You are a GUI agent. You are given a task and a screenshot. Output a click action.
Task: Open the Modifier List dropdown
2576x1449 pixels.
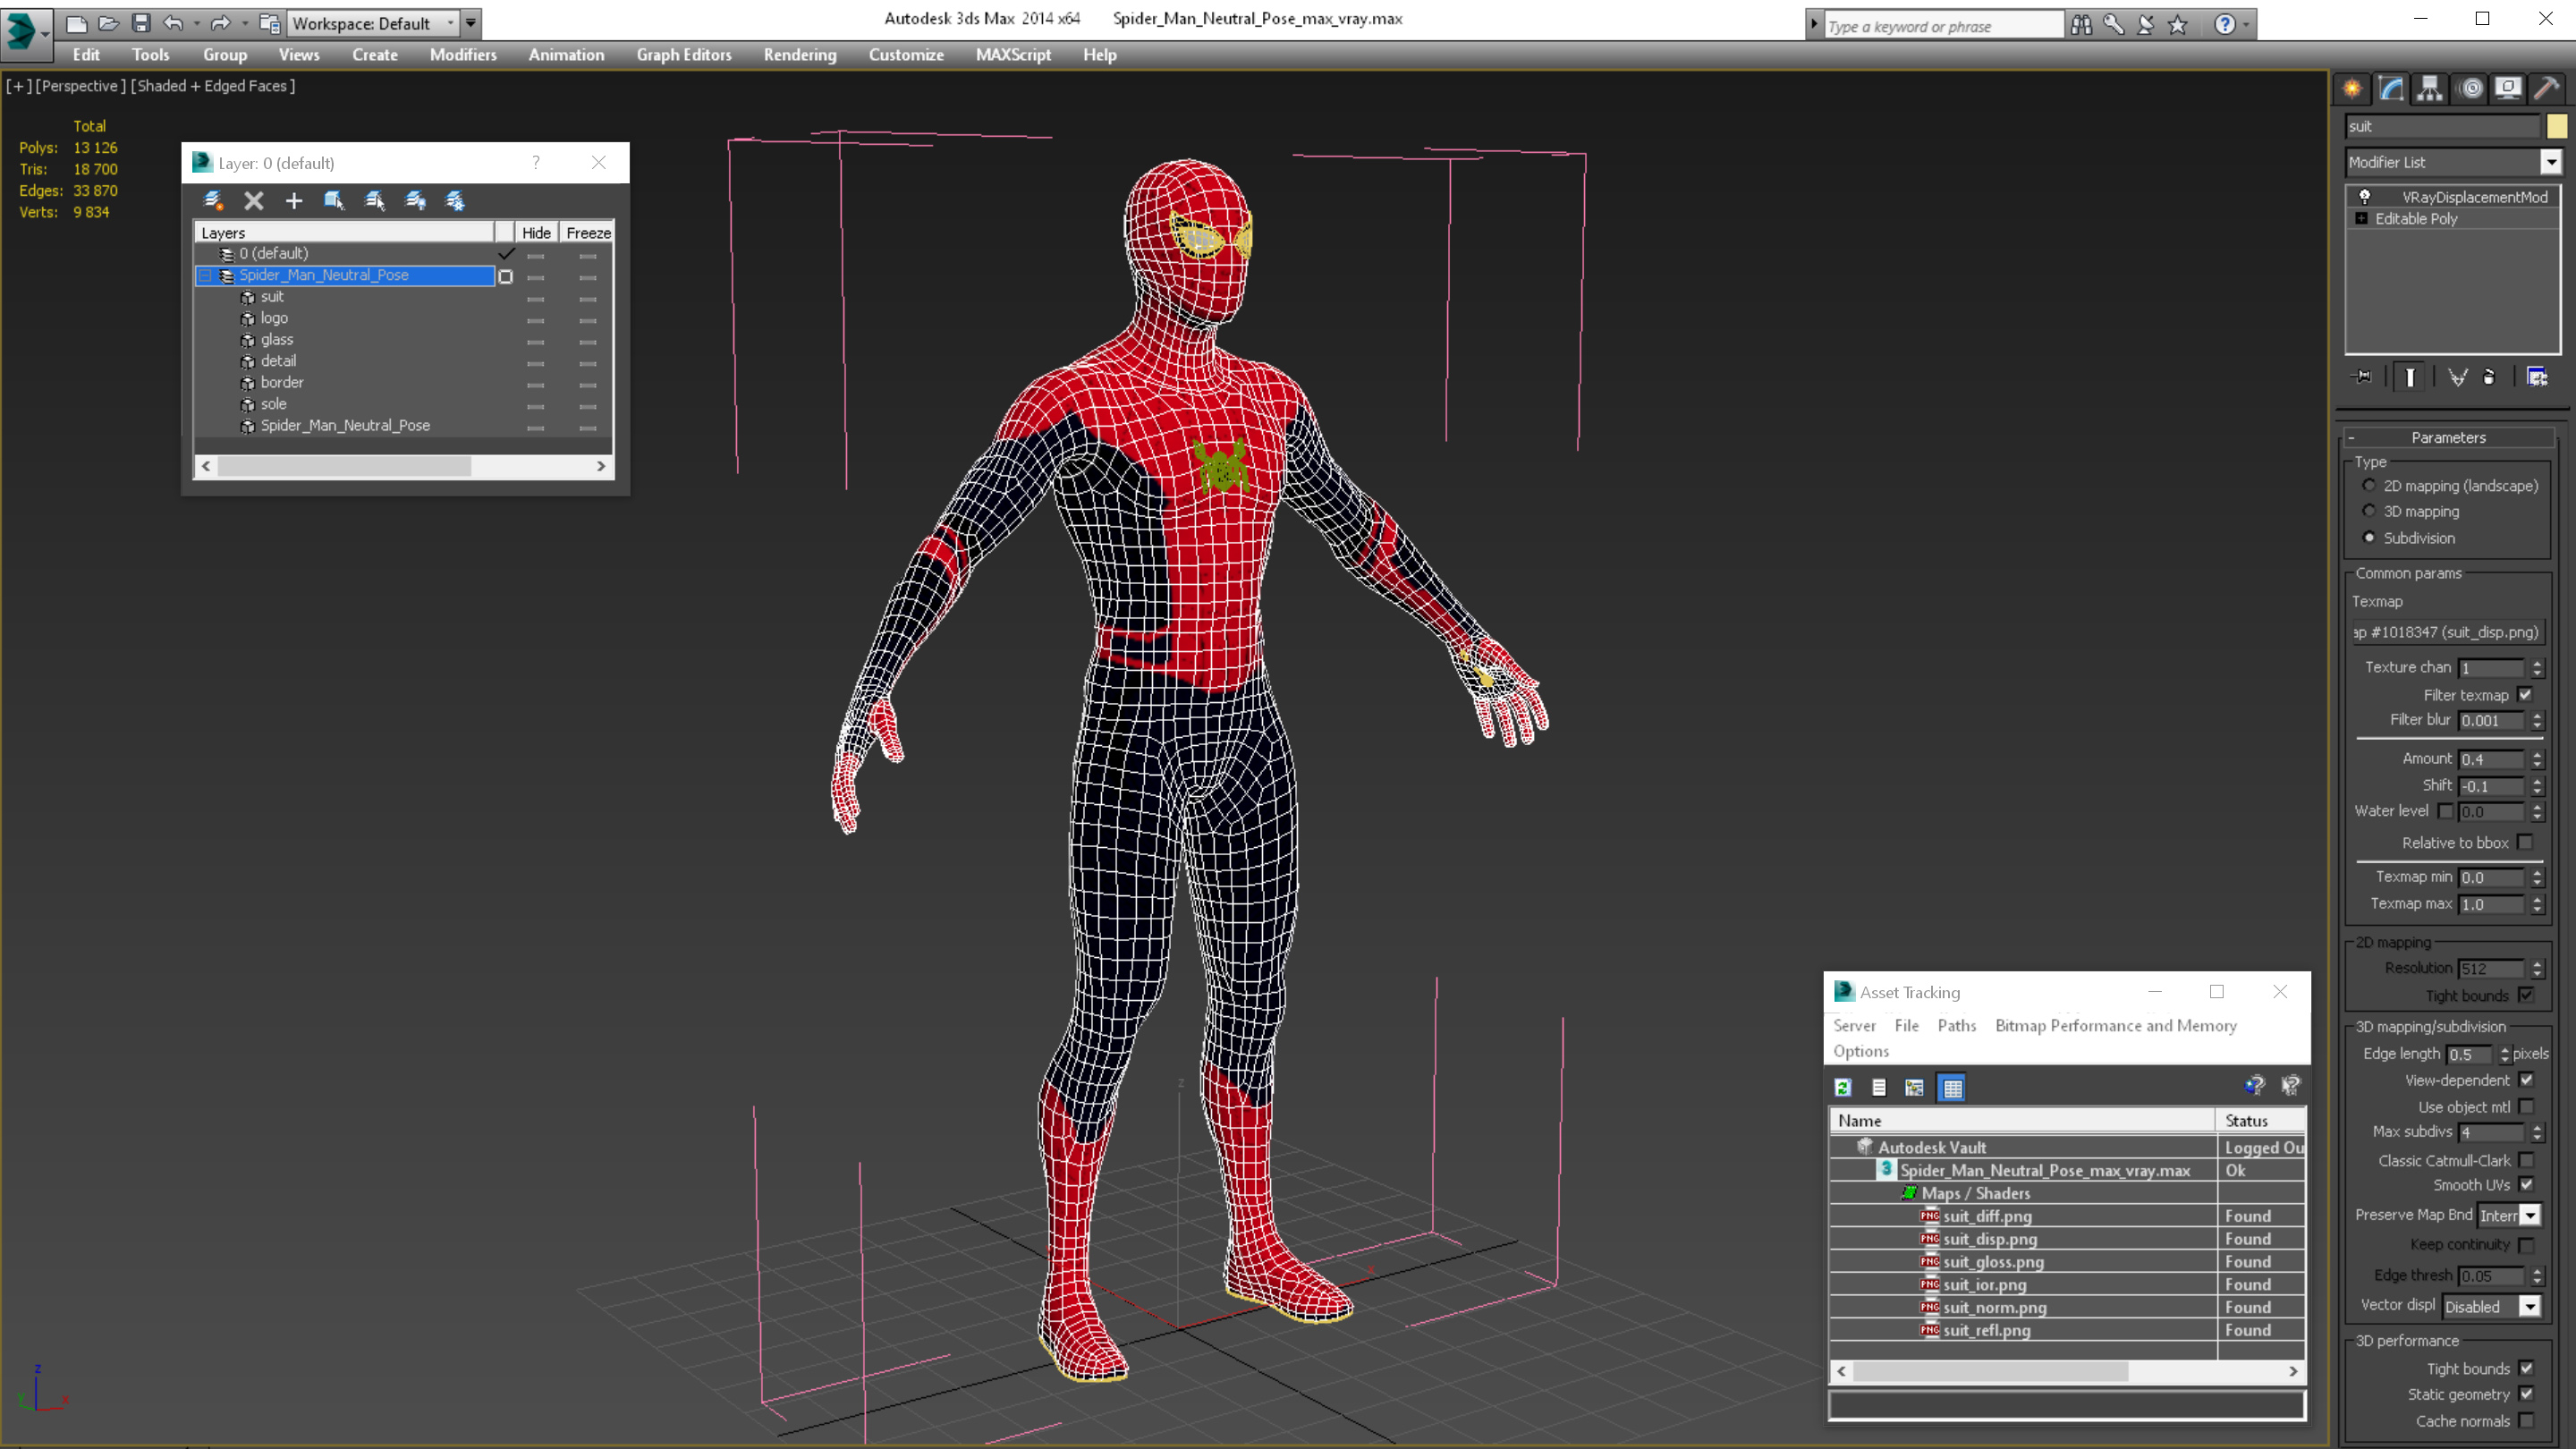[2551, 162]
